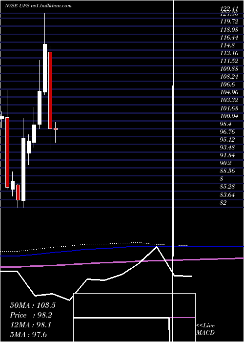Click the 100.04 price axis label

coord(229,116)
